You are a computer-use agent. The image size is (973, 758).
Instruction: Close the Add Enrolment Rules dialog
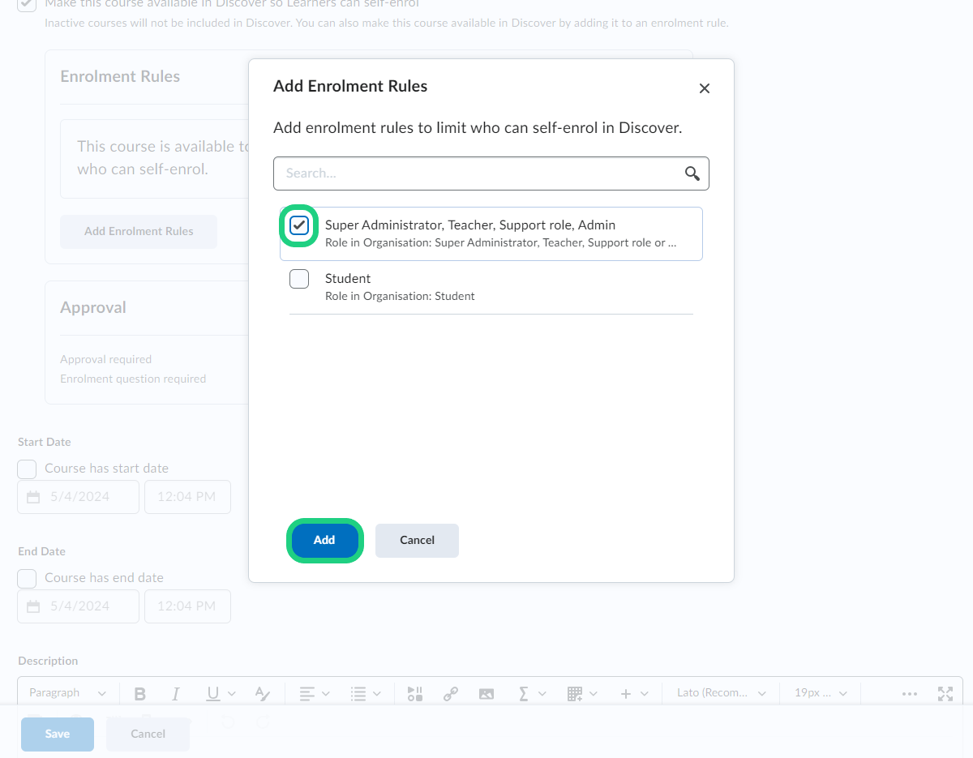704,88
